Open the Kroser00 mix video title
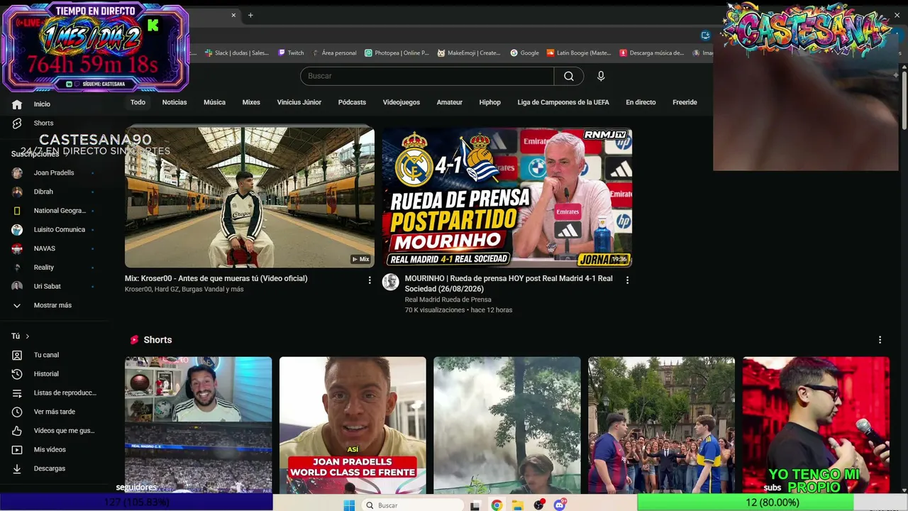This screenshot has width=908, height=511. pyautogui.click(x=216, y=279)
